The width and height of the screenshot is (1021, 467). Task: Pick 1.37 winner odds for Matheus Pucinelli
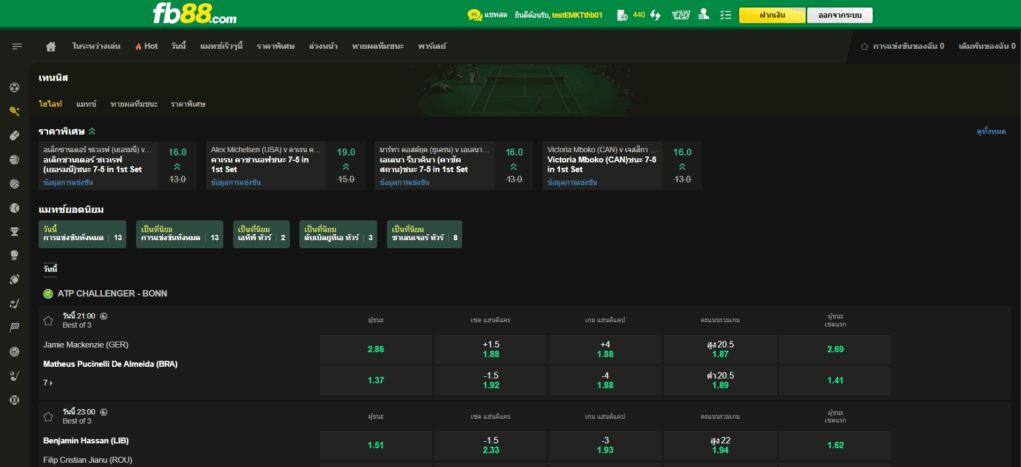pyautogui.click(x=376, y=380)
